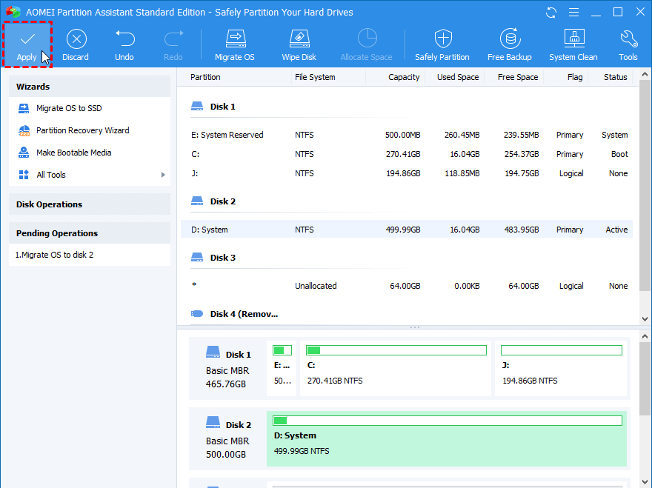Sort by the Capacity column header
This screenshot has width=652, height=488.
(404, 77)
